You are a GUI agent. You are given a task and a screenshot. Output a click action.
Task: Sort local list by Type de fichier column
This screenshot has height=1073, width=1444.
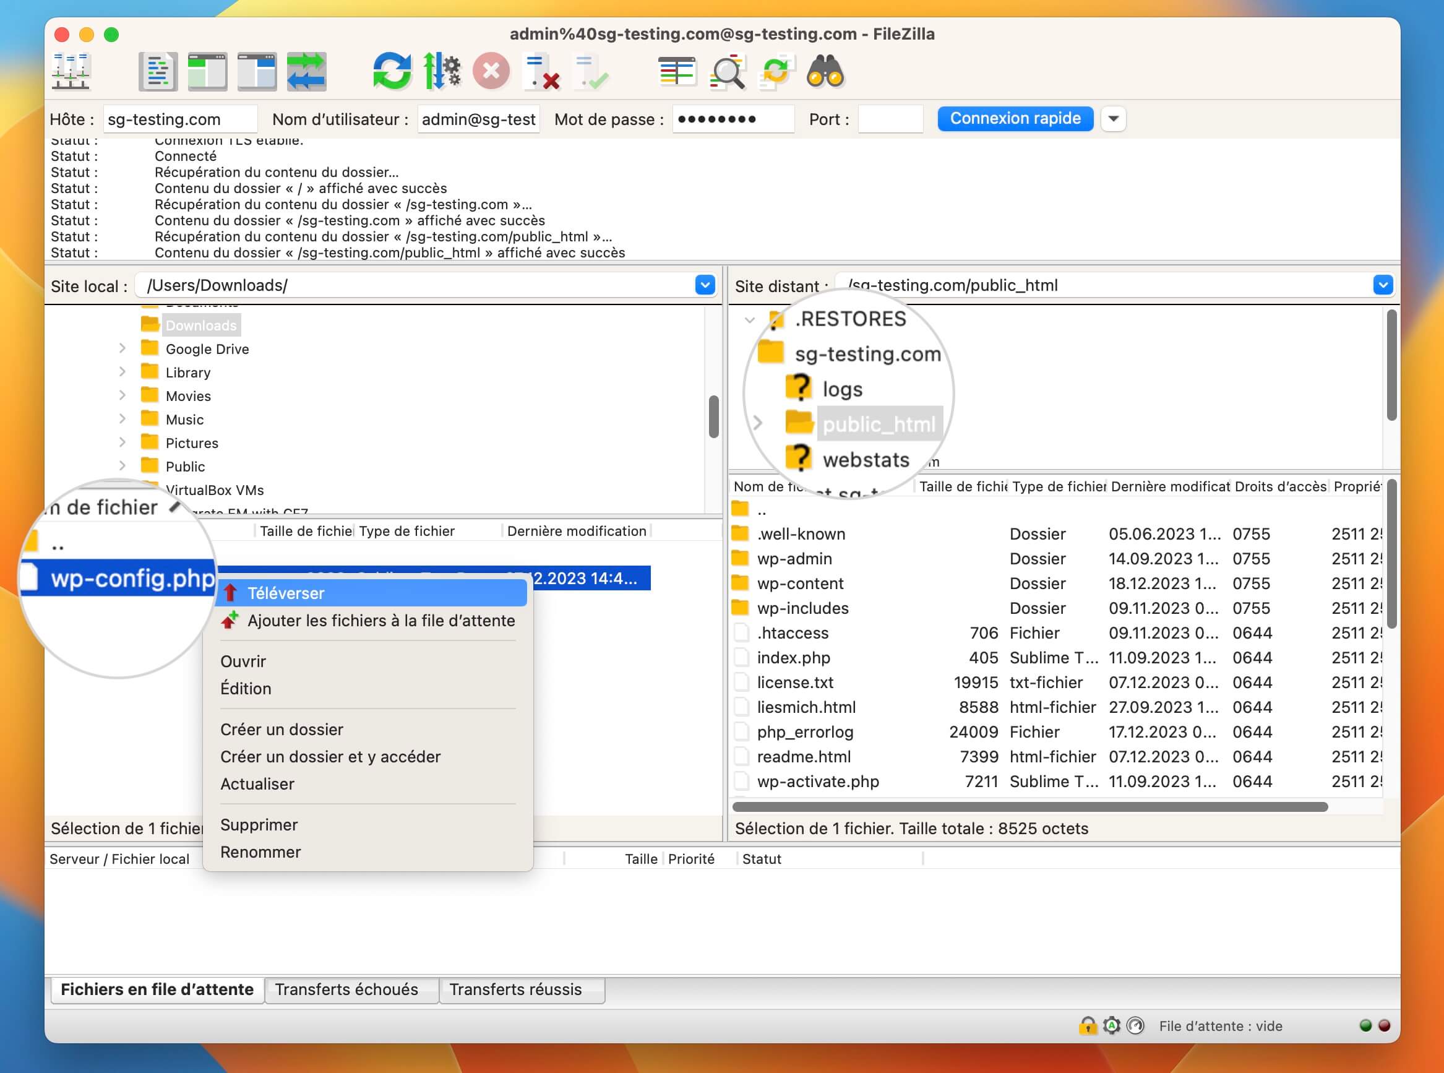(429, 532)
